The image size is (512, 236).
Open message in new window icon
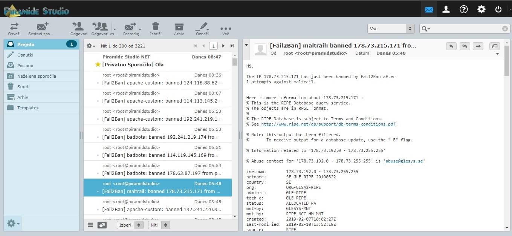point(494,46)
